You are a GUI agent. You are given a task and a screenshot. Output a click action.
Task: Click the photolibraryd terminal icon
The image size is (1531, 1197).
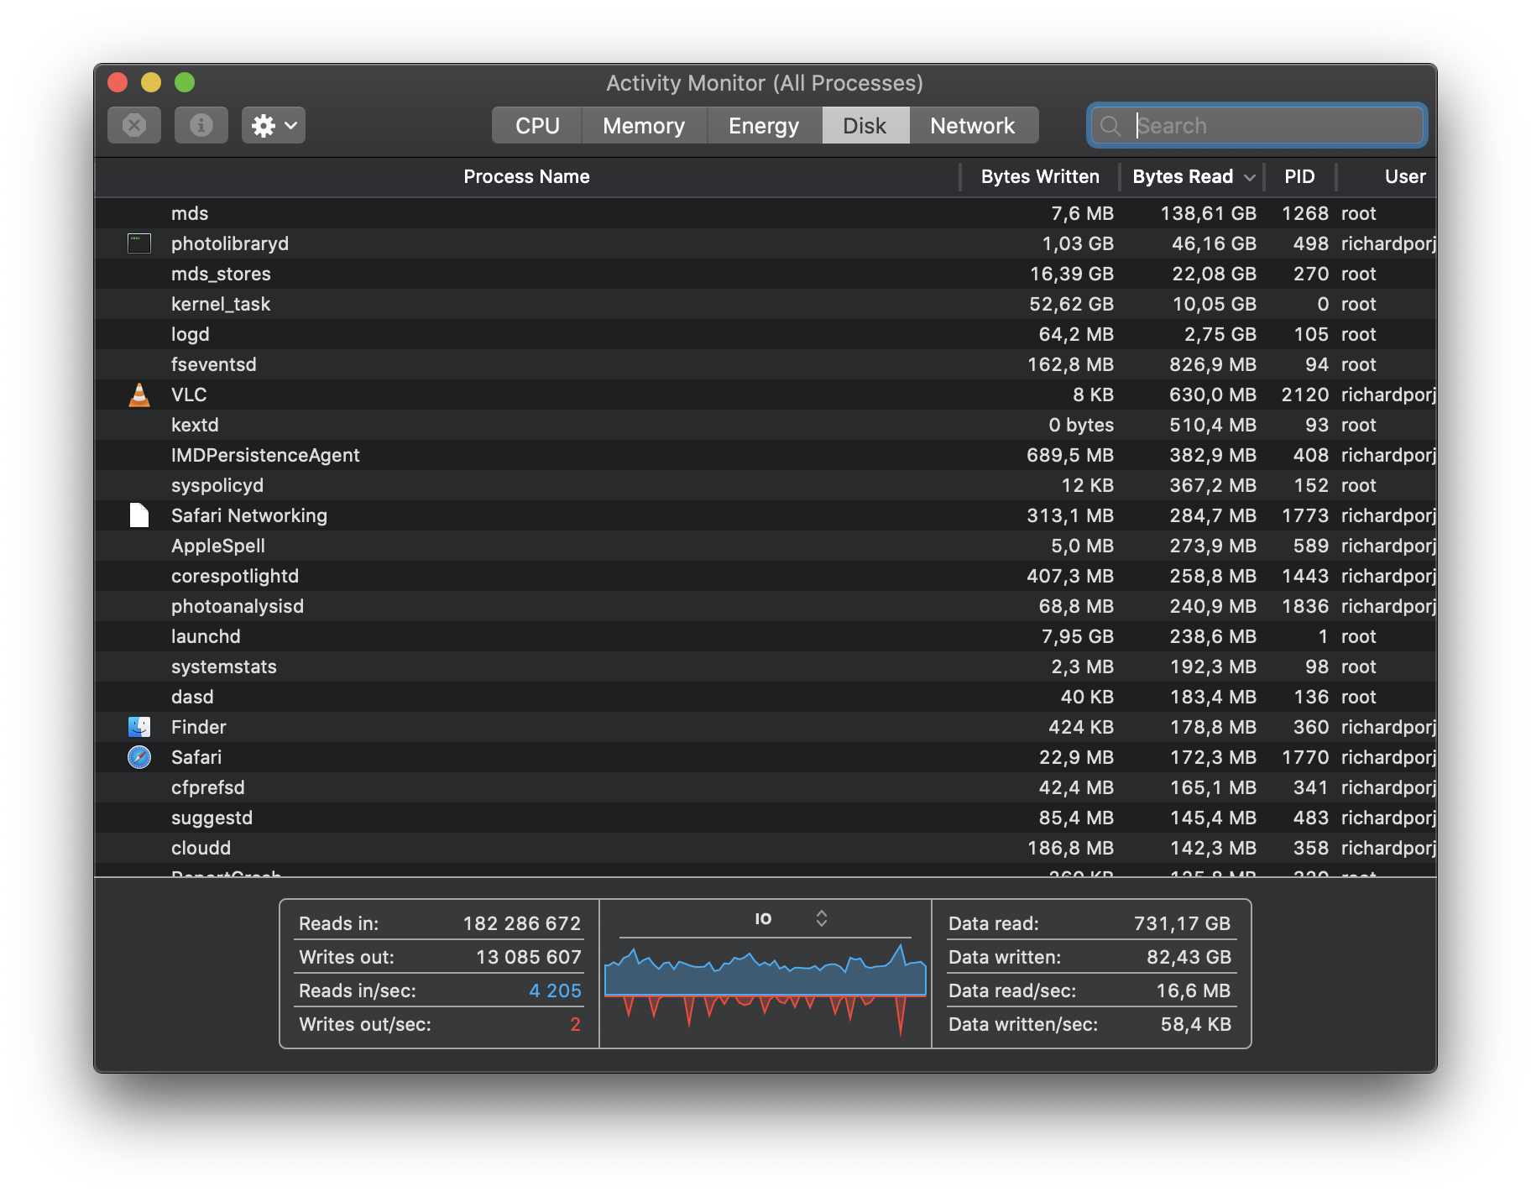[x=139, y=243]
